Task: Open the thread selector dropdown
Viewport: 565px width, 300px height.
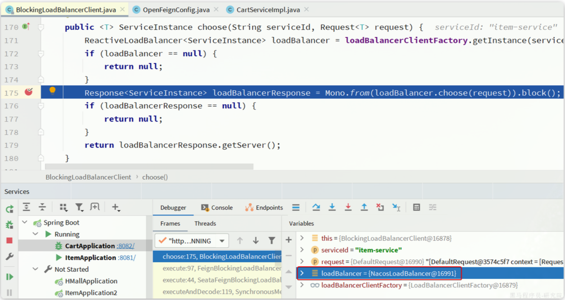Action: 222,241
